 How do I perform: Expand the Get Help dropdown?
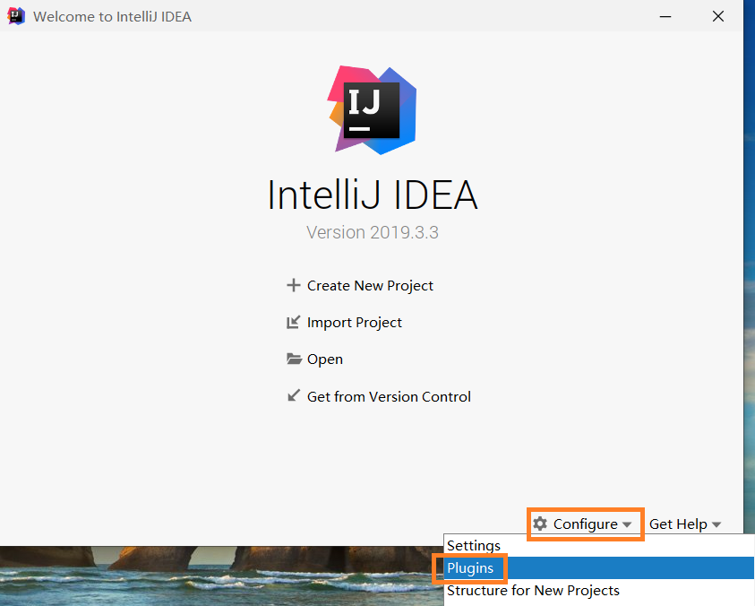click(685, 524)
